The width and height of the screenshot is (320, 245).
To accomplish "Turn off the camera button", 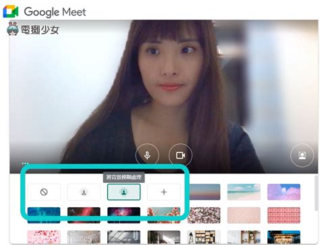I will coord(180,155).
